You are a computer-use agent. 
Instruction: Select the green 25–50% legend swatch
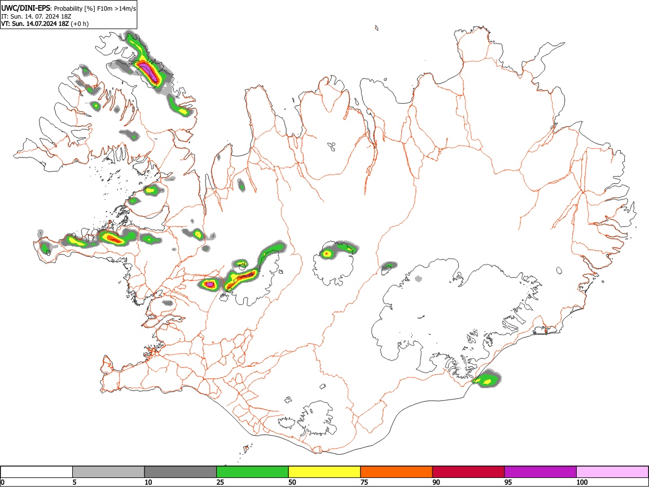point(252,472)
